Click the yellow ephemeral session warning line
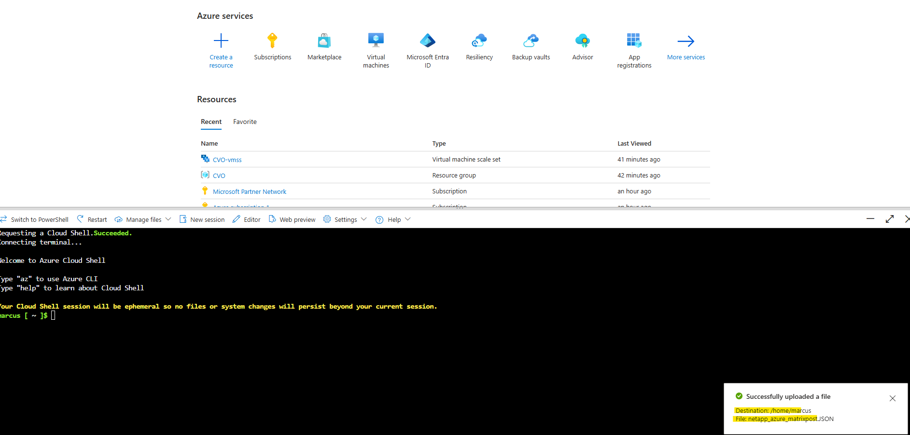The height and width of the screenshot is (435, 910). [x=218, y=306]
